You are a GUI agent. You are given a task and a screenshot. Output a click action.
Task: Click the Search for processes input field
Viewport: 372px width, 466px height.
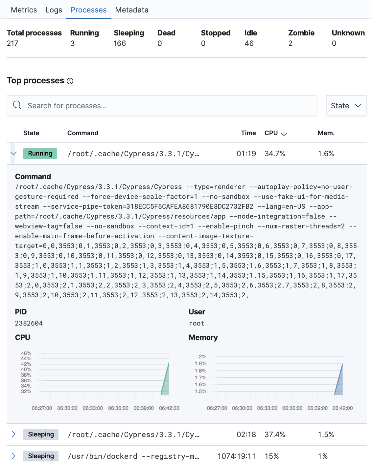point(131,105)
